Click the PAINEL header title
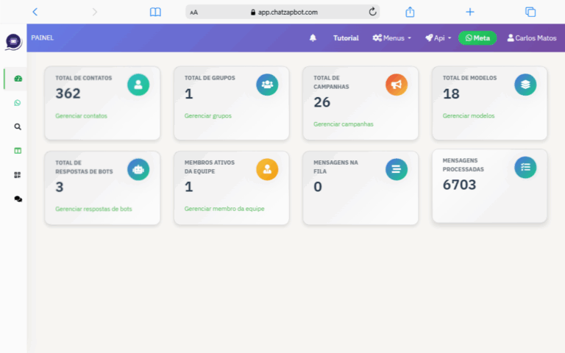This screenshot has width=565, height=353. 42,38
